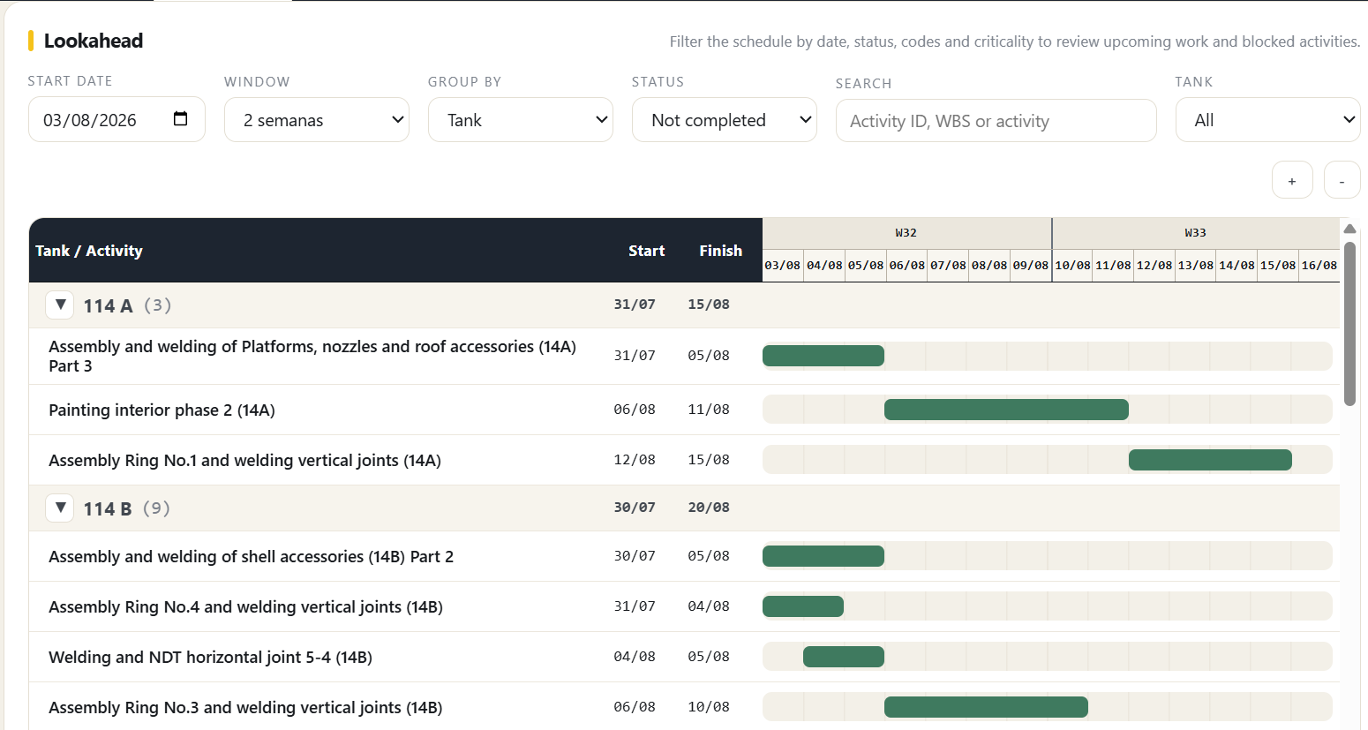Image resolution: width=1368 pixels, height=730 pixels.
Task: Click the Gantt bar for Assembly Ring No.4 (14B)
Action: coord(803,606)
